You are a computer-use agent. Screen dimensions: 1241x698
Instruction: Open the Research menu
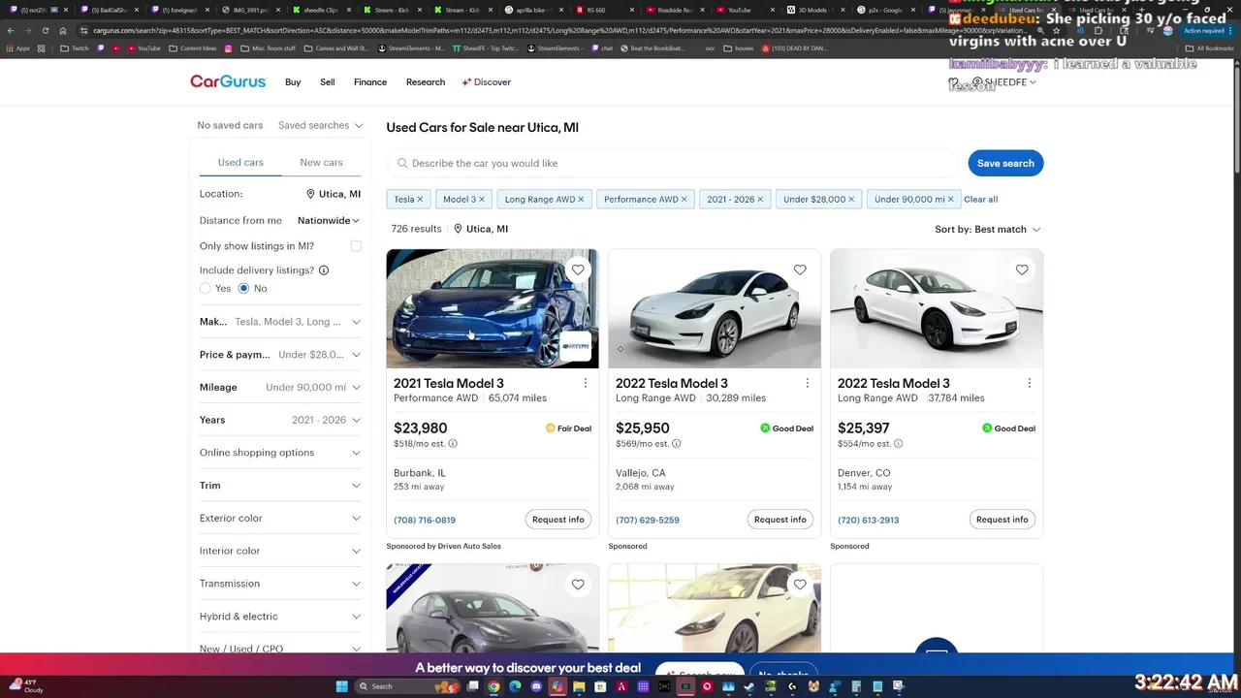[x=426, y=82]
